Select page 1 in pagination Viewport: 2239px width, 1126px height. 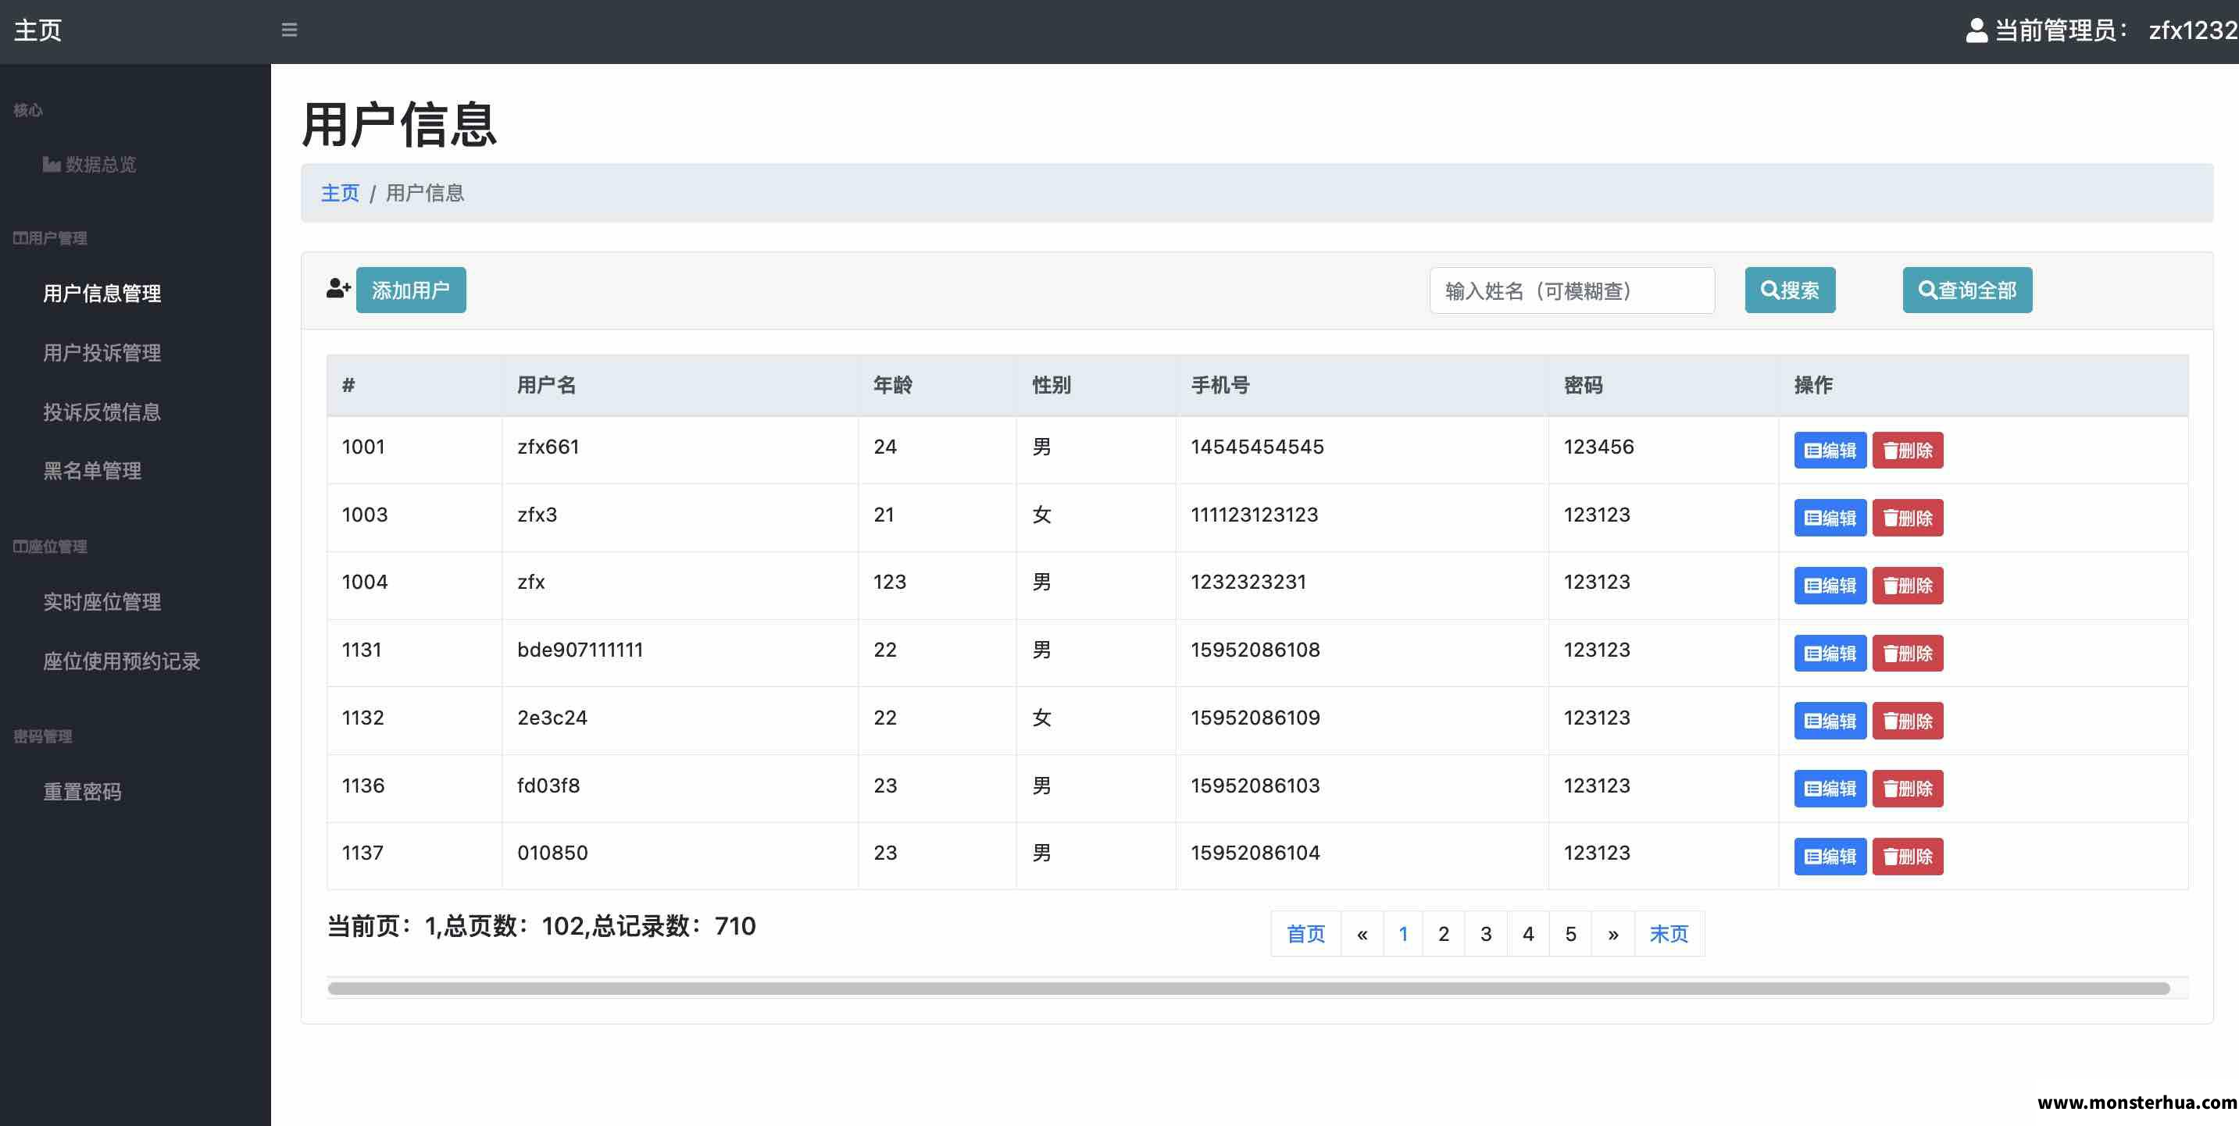point(1403,934)
